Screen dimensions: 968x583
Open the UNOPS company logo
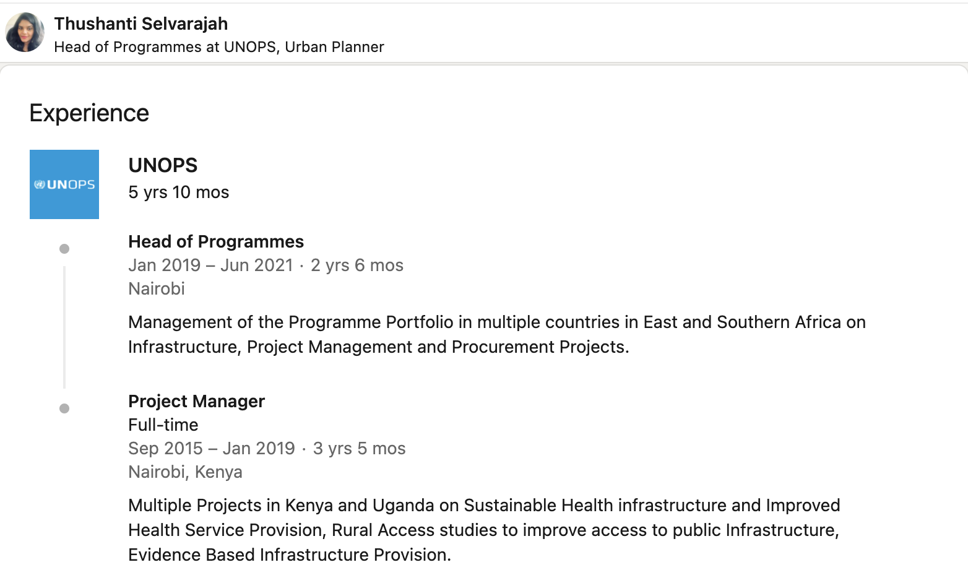(64, 184)
